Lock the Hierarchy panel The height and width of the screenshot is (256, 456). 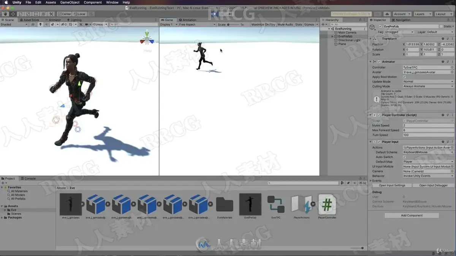[360, 20]
